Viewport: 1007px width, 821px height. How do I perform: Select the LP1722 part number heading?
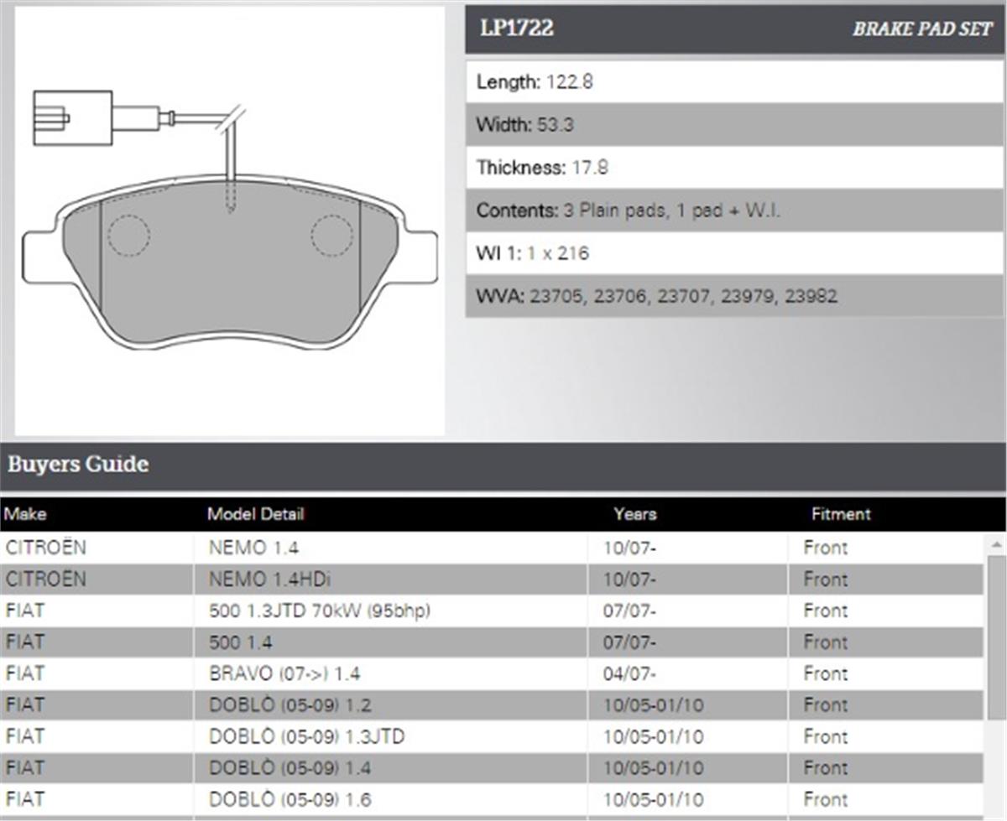coord(517,29)
